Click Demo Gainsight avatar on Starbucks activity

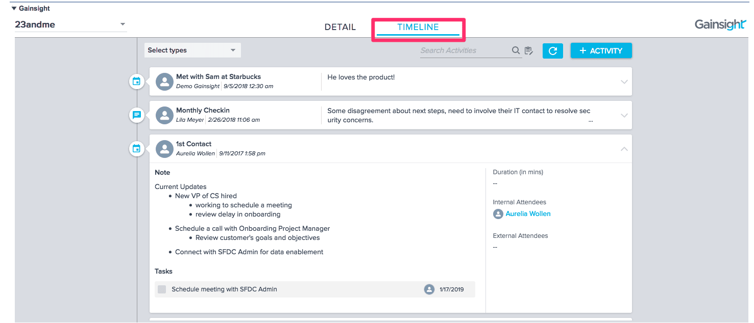(164, 82)
